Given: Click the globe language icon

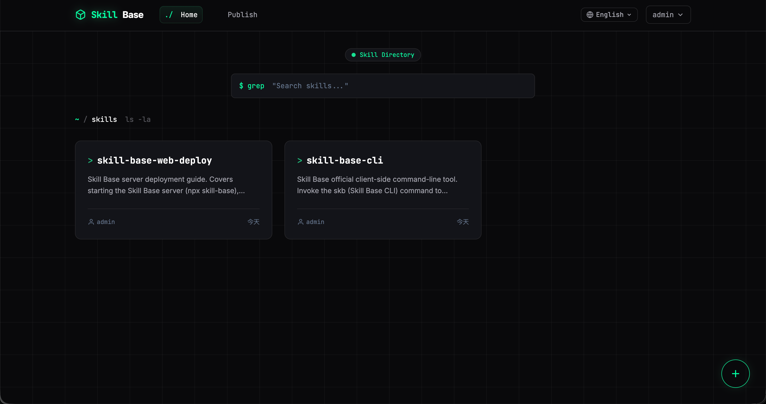Looking at the screenshot, I should click(x=590, y=15).
